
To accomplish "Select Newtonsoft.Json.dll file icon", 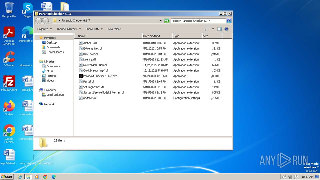I will click(81, 65).
